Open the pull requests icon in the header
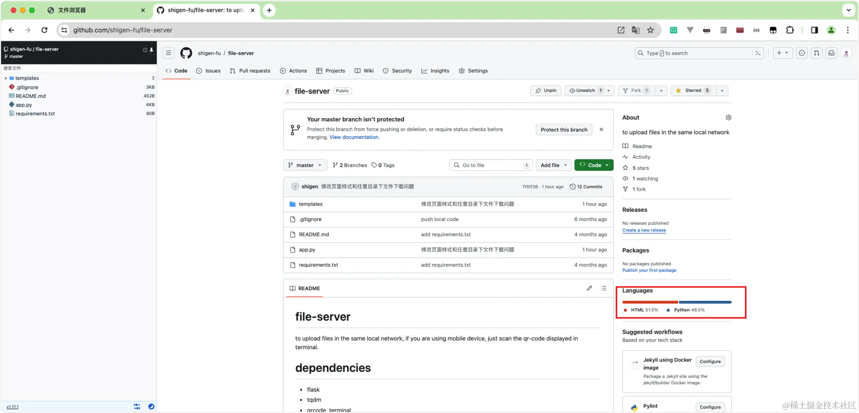 tap(817, 53)
